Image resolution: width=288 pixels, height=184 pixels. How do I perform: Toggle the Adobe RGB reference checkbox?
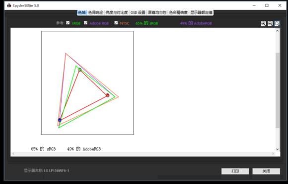pos(85,23)
